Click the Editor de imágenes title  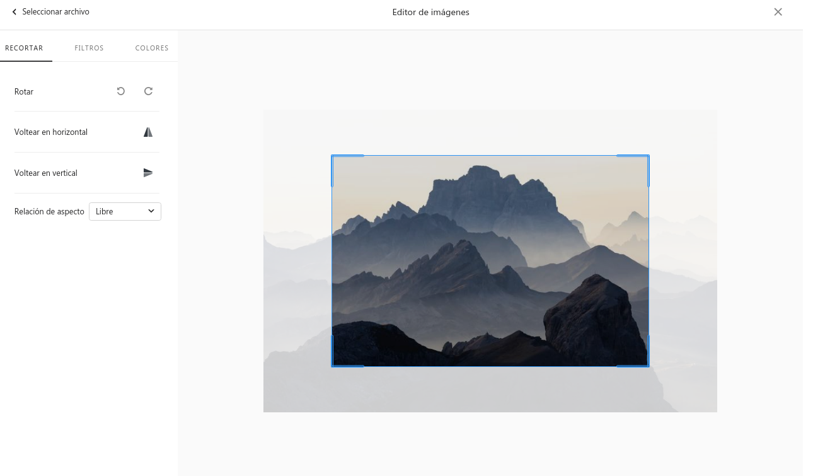pyautogui.click(x=430, y=12)
